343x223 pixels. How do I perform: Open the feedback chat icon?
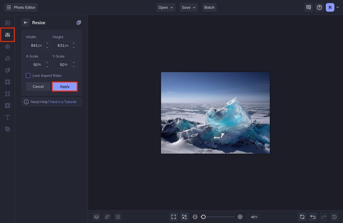(308, 7)
